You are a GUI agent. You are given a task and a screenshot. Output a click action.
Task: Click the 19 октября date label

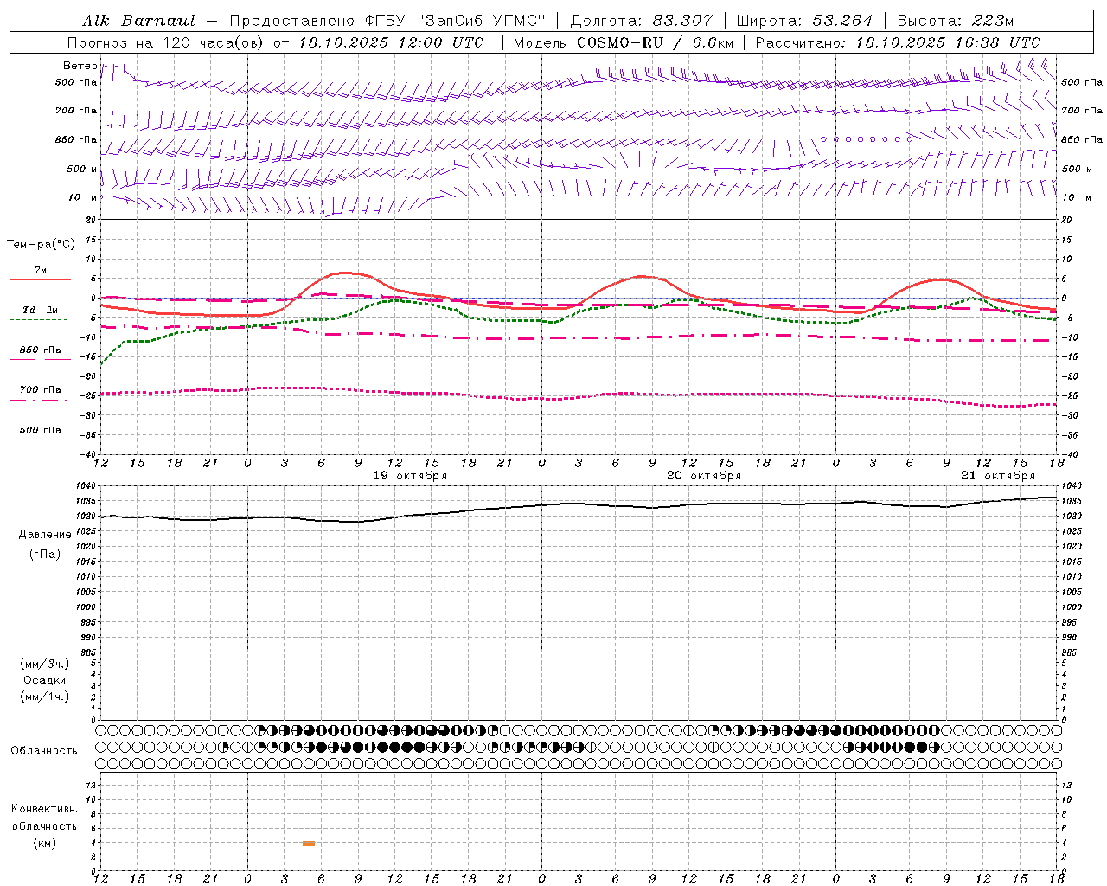click(x=410, y=476)
